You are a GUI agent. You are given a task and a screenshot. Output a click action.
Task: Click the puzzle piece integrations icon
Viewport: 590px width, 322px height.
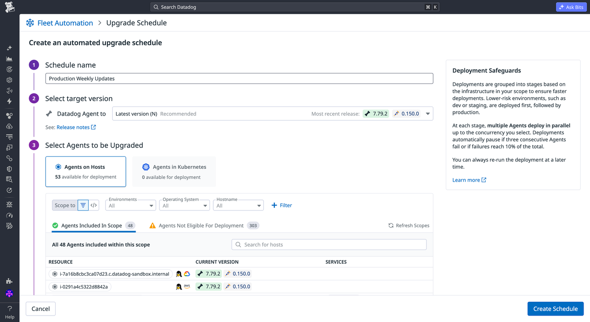click(9, 281)
